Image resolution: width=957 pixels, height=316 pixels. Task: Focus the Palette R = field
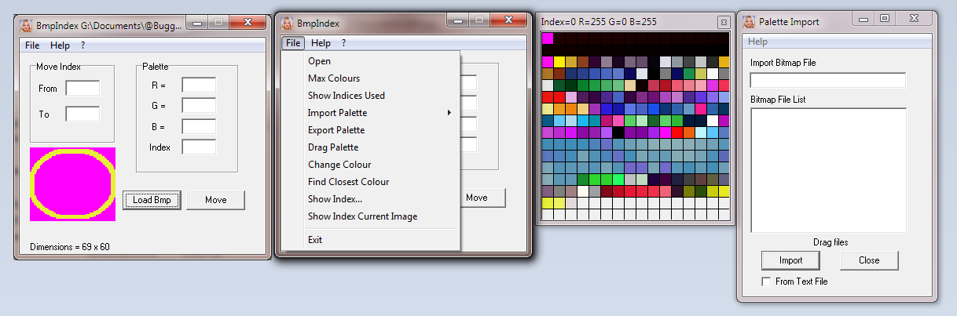[x=199, y=85]
